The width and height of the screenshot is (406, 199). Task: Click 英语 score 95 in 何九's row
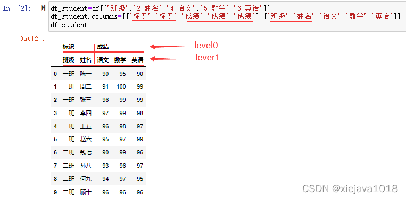(140, 179)
